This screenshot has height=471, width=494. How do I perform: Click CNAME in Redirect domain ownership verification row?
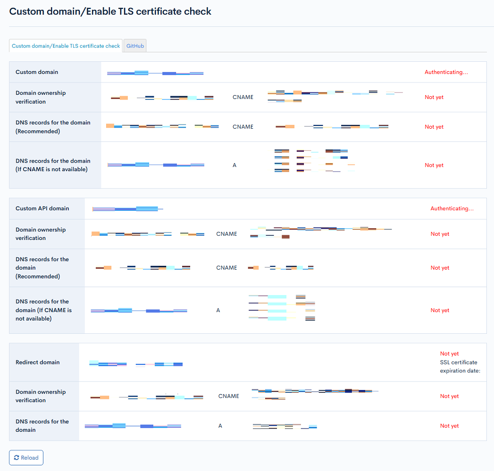coord(228,396)
